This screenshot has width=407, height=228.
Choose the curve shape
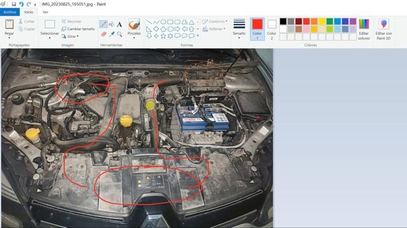pos(156,22)
